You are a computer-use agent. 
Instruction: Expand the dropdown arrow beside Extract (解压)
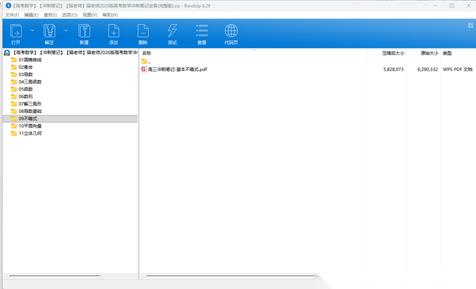66,30
